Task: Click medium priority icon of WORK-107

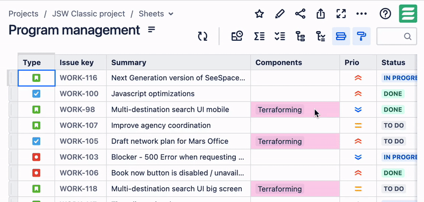Action: [358, 125]
